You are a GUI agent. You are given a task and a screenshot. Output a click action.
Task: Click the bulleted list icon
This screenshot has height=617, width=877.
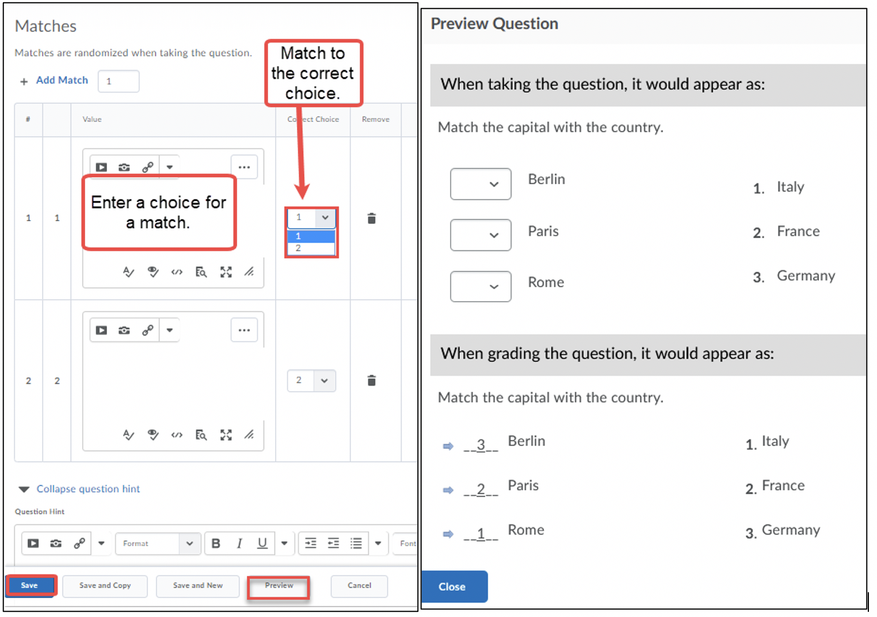(x=356, y=543)
